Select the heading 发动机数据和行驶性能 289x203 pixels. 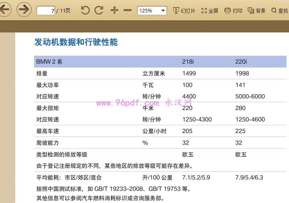pyautogui.click(x=76, y=42)
